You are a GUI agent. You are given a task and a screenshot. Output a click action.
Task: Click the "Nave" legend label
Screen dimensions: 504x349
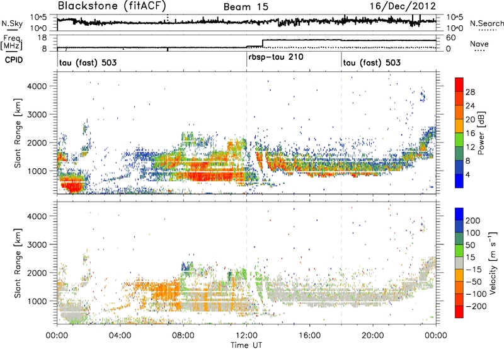[x=479, y=43]
